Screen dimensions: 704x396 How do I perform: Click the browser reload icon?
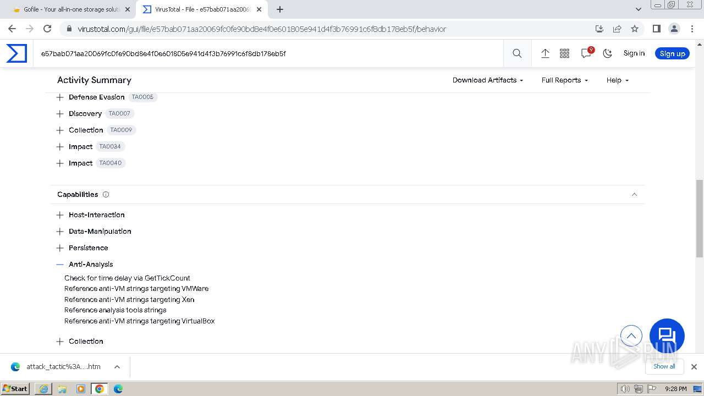point(47,29)
